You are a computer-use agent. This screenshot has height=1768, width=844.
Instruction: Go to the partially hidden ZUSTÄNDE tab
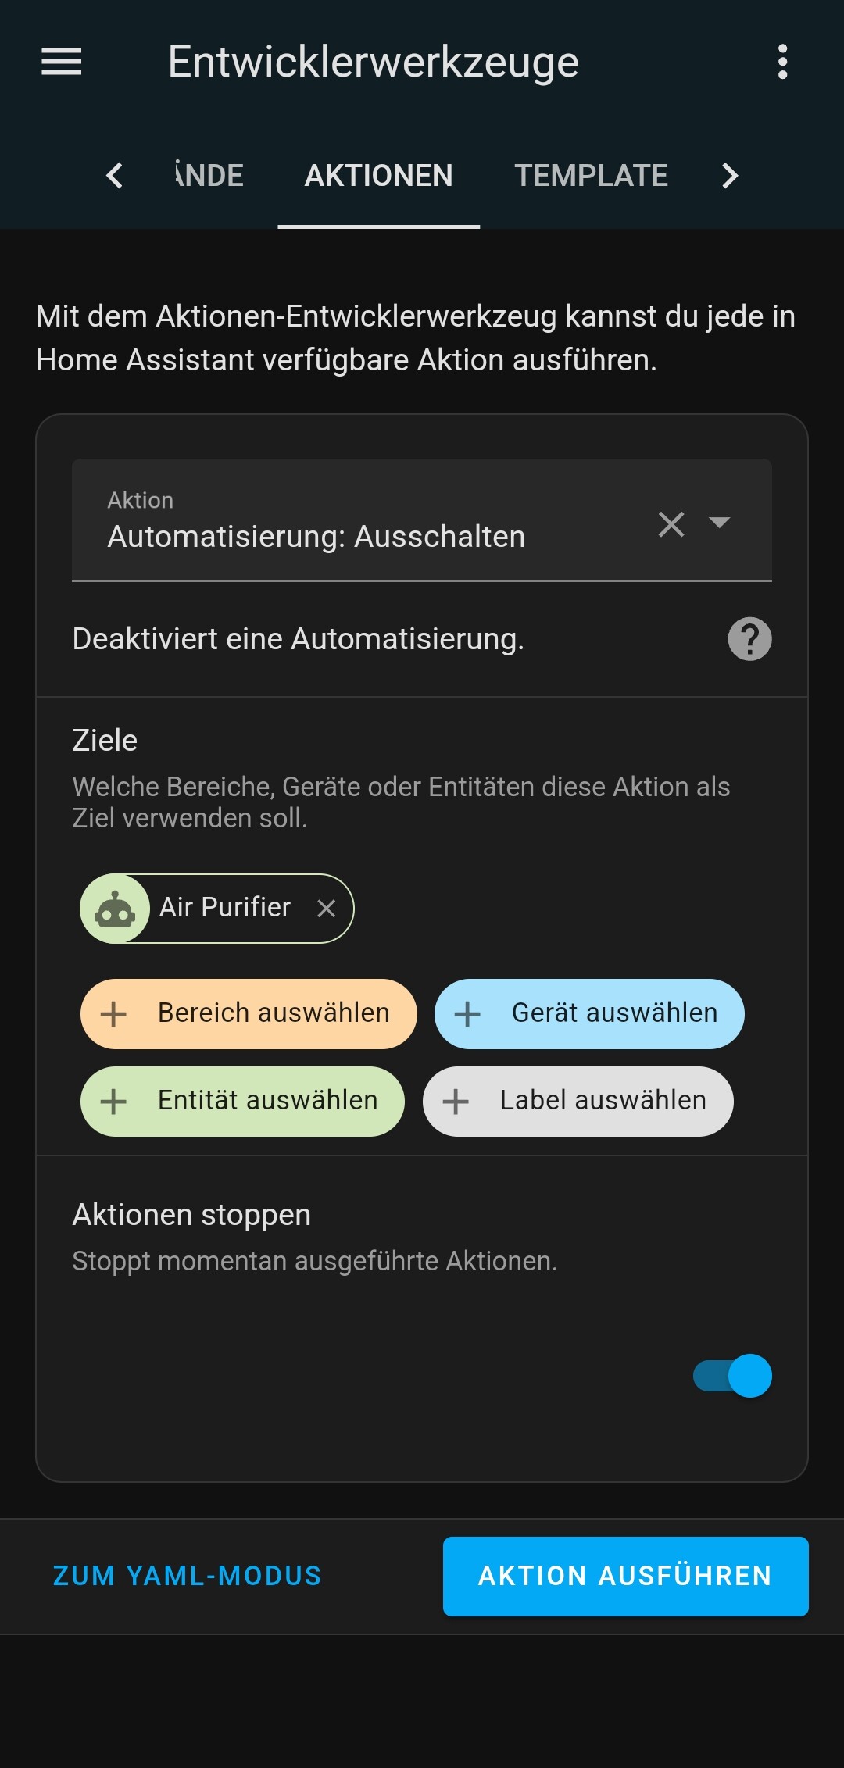pyautogui.click(x=209, y=176)
